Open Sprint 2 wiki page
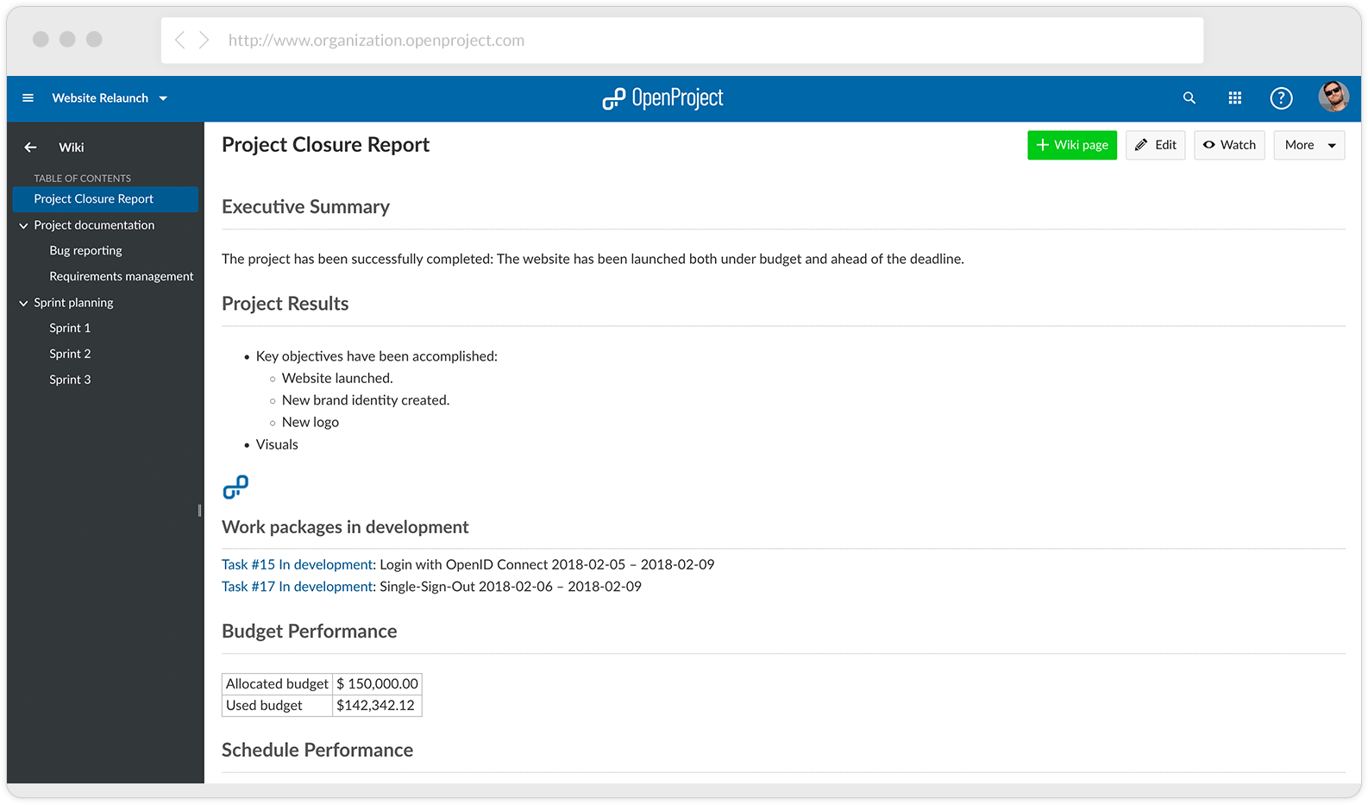 pos(70,355)
